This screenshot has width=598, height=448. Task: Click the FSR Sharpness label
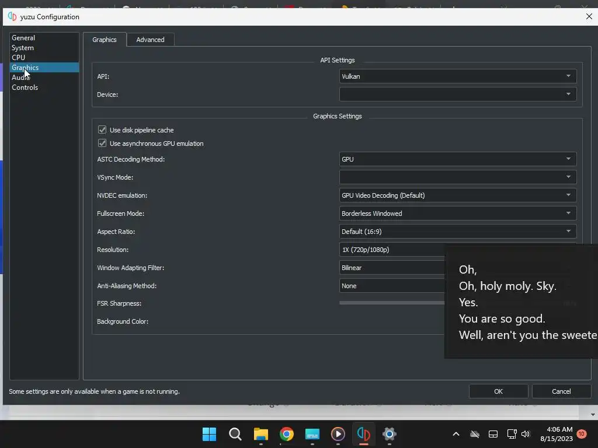(x=119, y=303)
